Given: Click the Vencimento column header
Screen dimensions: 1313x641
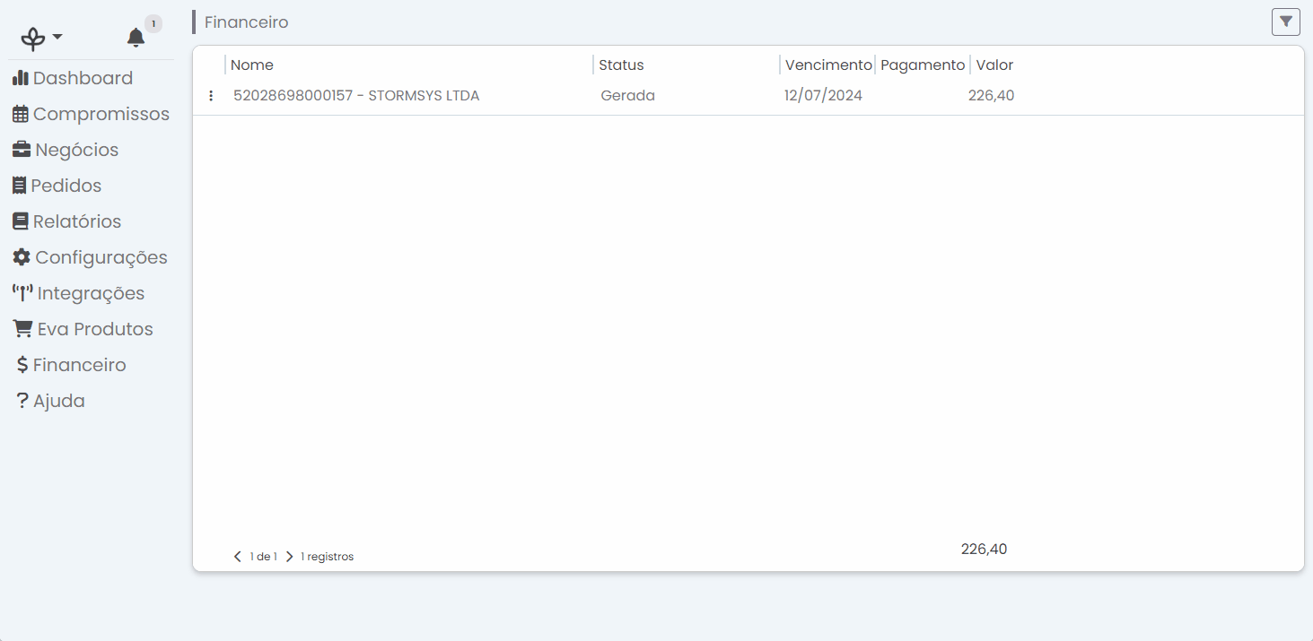Looking at the screenshot, I should click(x=827, y=65).
